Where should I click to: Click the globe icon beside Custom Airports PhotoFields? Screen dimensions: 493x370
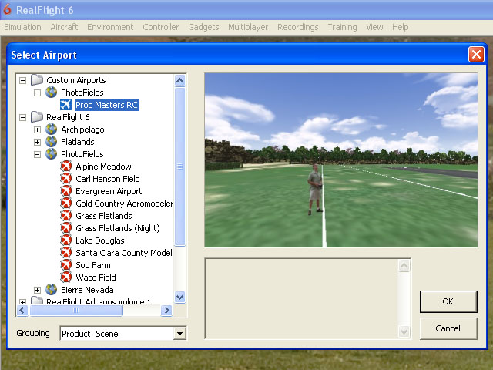click(x=52, y=92)
